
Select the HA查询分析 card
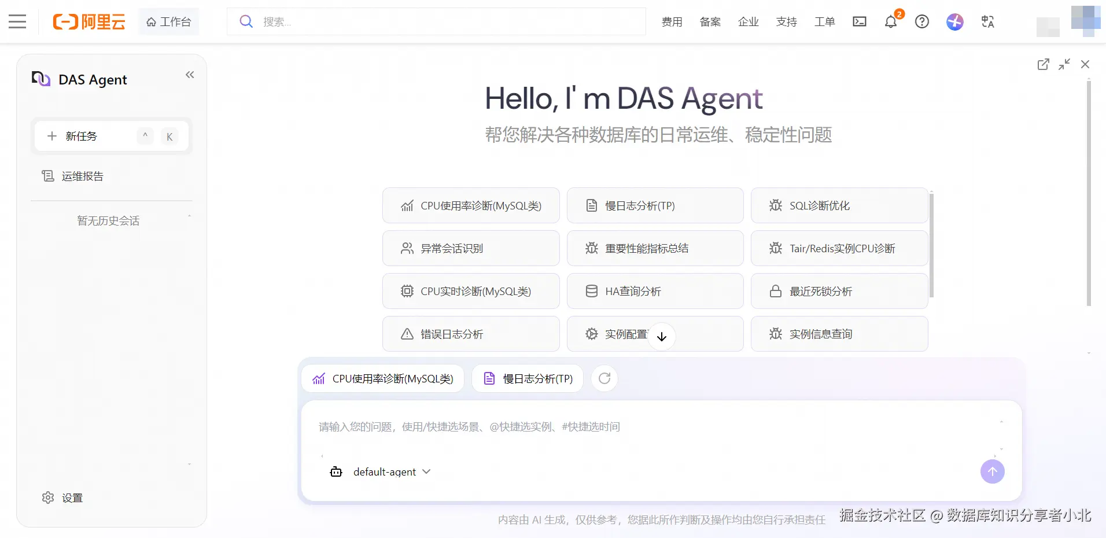[x=655, y=291]
